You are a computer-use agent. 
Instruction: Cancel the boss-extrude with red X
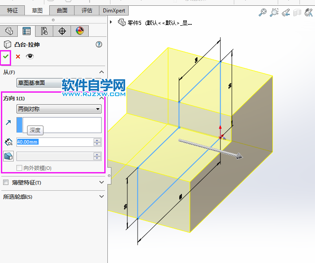18,57
